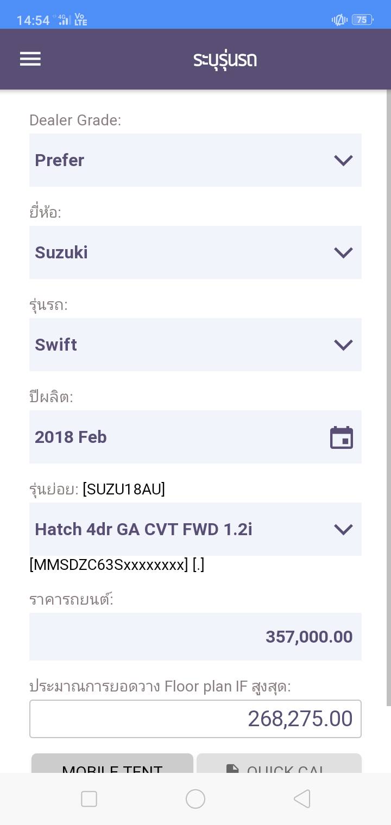The height and width of the screenshot is (825, 391).
Task: Tap the 14:54 clock in status bar
Action: pyautogui.click(x=33, y=21)
